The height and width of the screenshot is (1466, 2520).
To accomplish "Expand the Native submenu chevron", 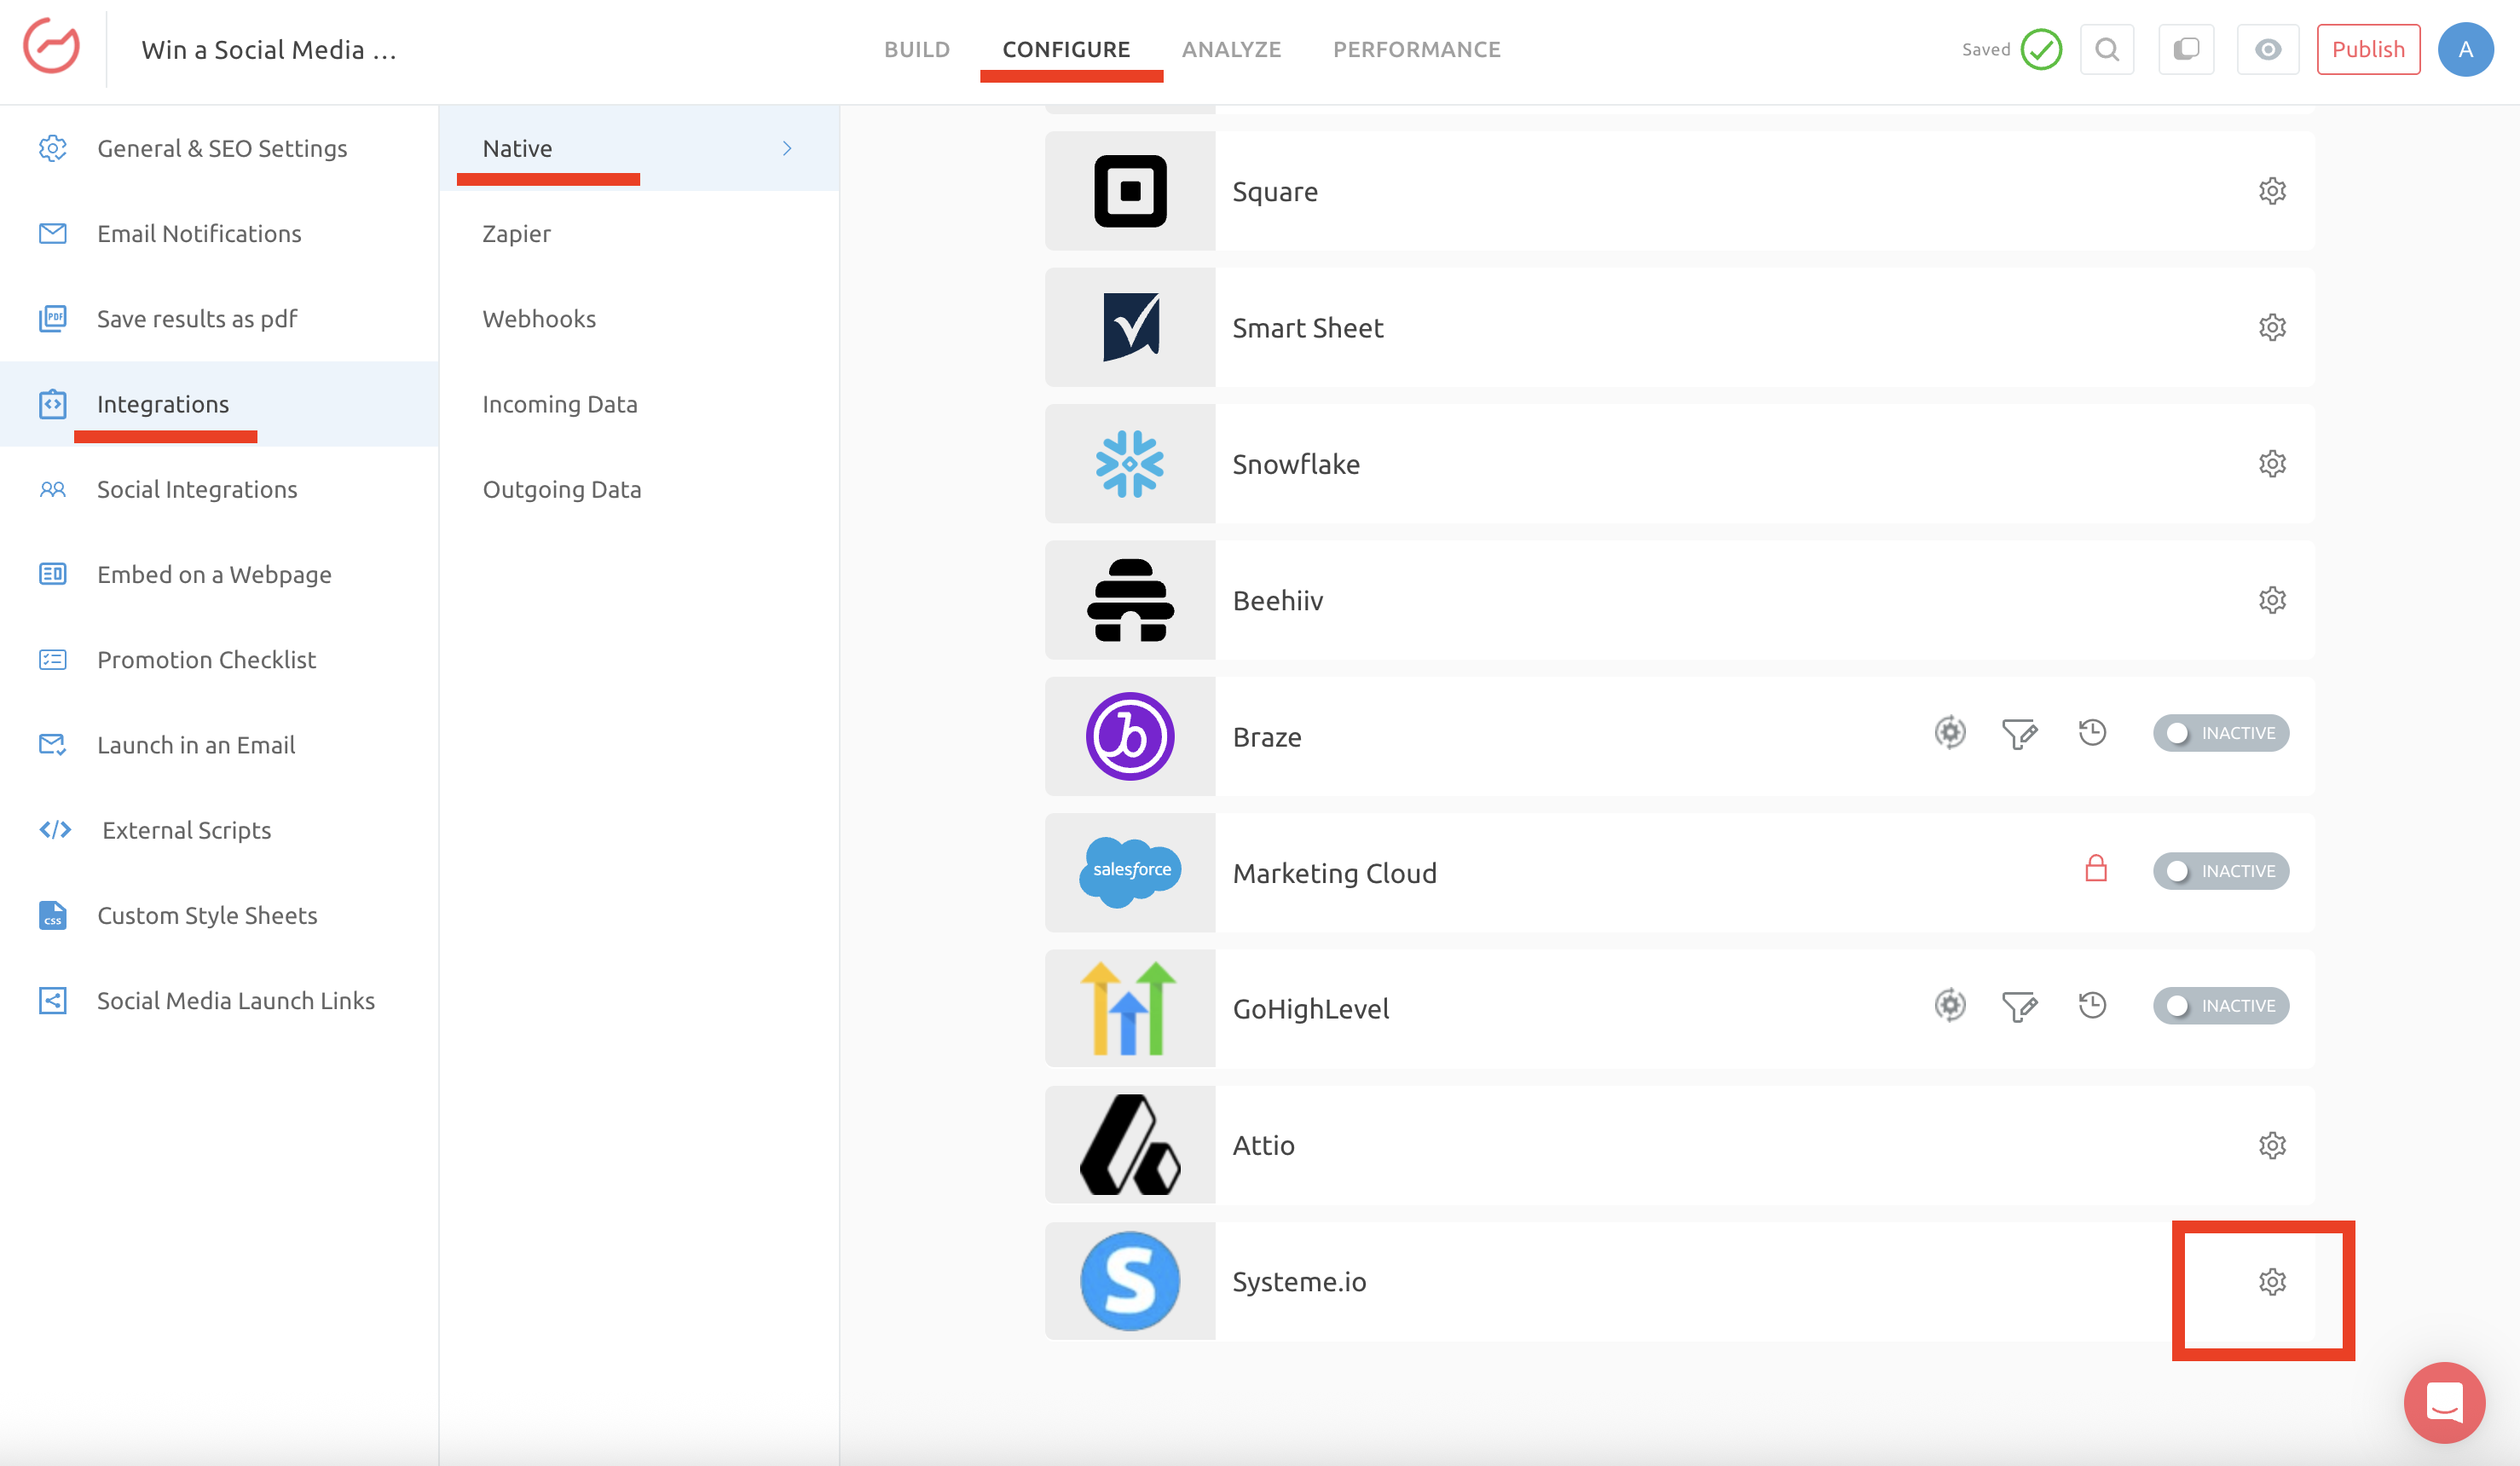I will (x=787, y=148).
